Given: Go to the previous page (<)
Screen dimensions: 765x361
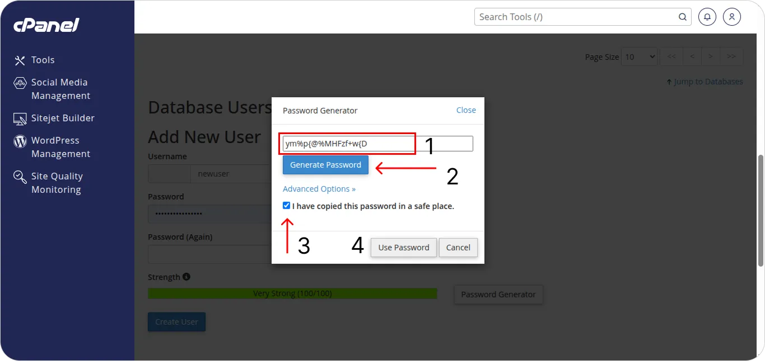Looking at the screenshot, I should [692, 56].
